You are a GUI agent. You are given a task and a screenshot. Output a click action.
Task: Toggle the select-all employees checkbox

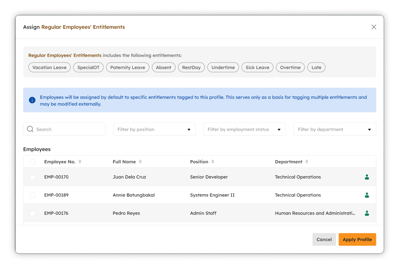pyautogui.click(x=33, y=162)
